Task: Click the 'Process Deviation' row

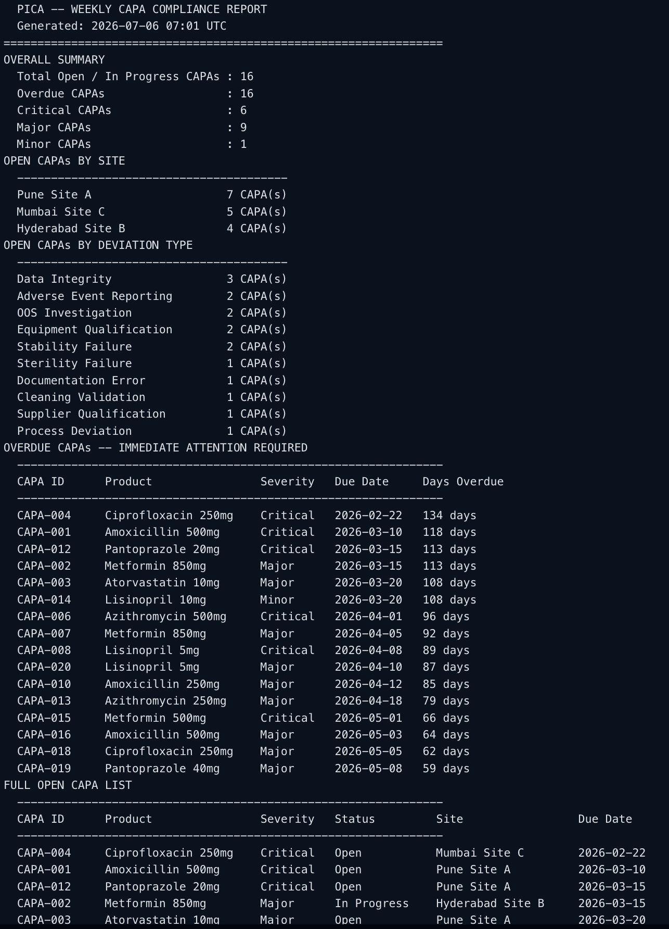Action: click(152, 431)
